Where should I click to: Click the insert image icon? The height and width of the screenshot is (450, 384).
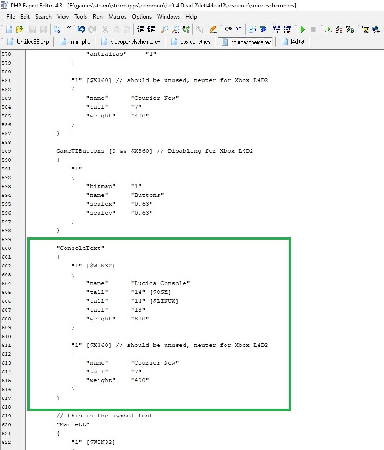(x=366, y=29)
